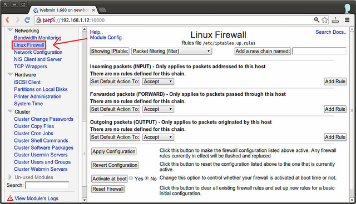Open the browser hamburger menu
This screenshot has height=204, width=356.
347,20
